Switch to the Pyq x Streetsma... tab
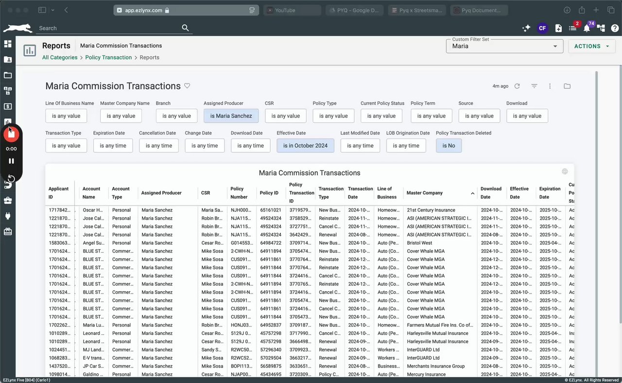 coord(417,10)
